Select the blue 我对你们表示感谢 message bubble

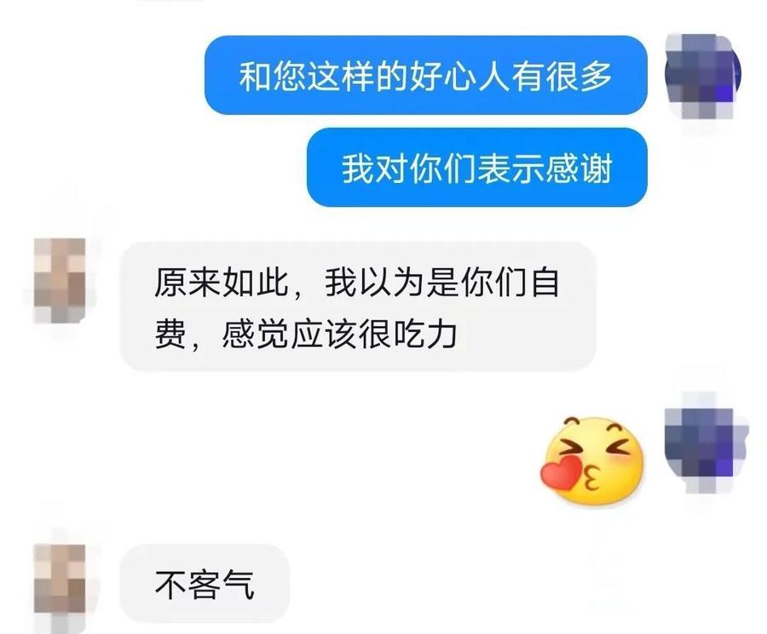coord(477,167)
